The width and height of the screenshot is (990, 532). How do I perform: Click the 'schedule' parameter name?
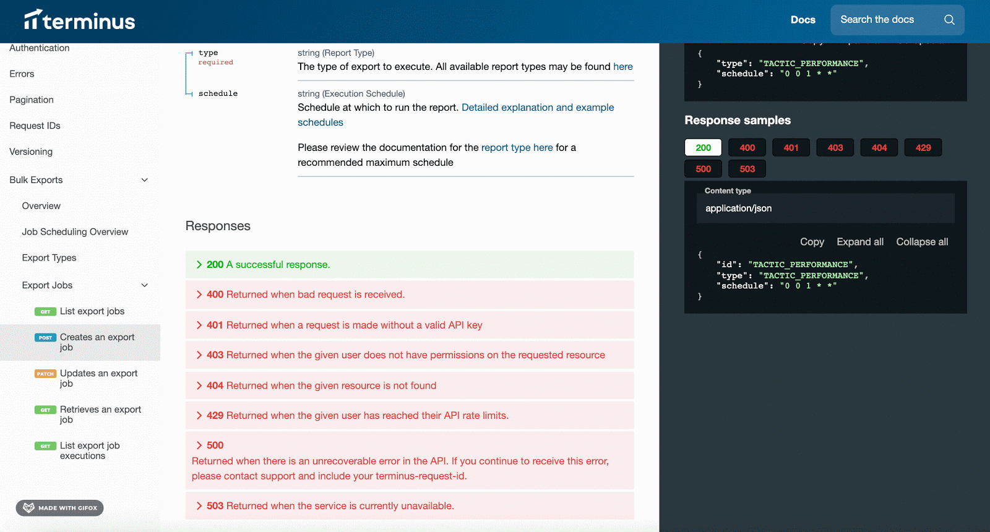pos(218,94)
